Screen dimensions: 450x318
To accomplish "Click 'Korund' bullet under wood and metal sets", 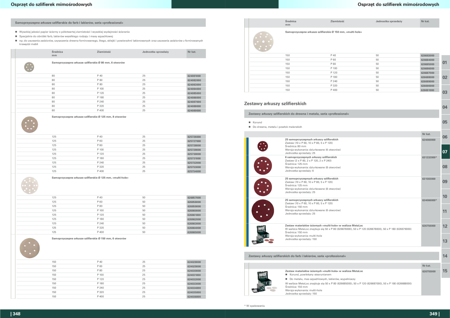I will [x=257, y=122].
